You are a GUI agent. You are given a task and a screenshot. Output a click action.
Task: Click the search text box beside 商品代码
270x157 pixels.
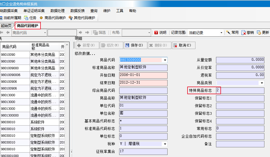[x=62, y=33]
